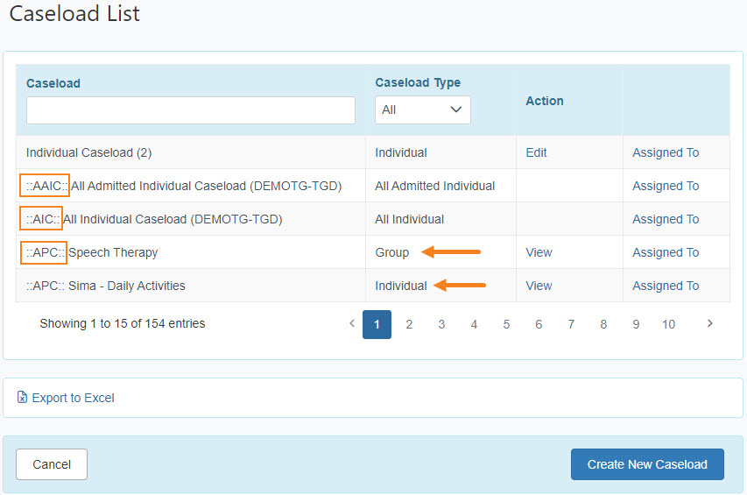This screenshot has width=747, height=495.
Task: Click Individual type cell for Individual Caseload (2)
Action: 401,152
